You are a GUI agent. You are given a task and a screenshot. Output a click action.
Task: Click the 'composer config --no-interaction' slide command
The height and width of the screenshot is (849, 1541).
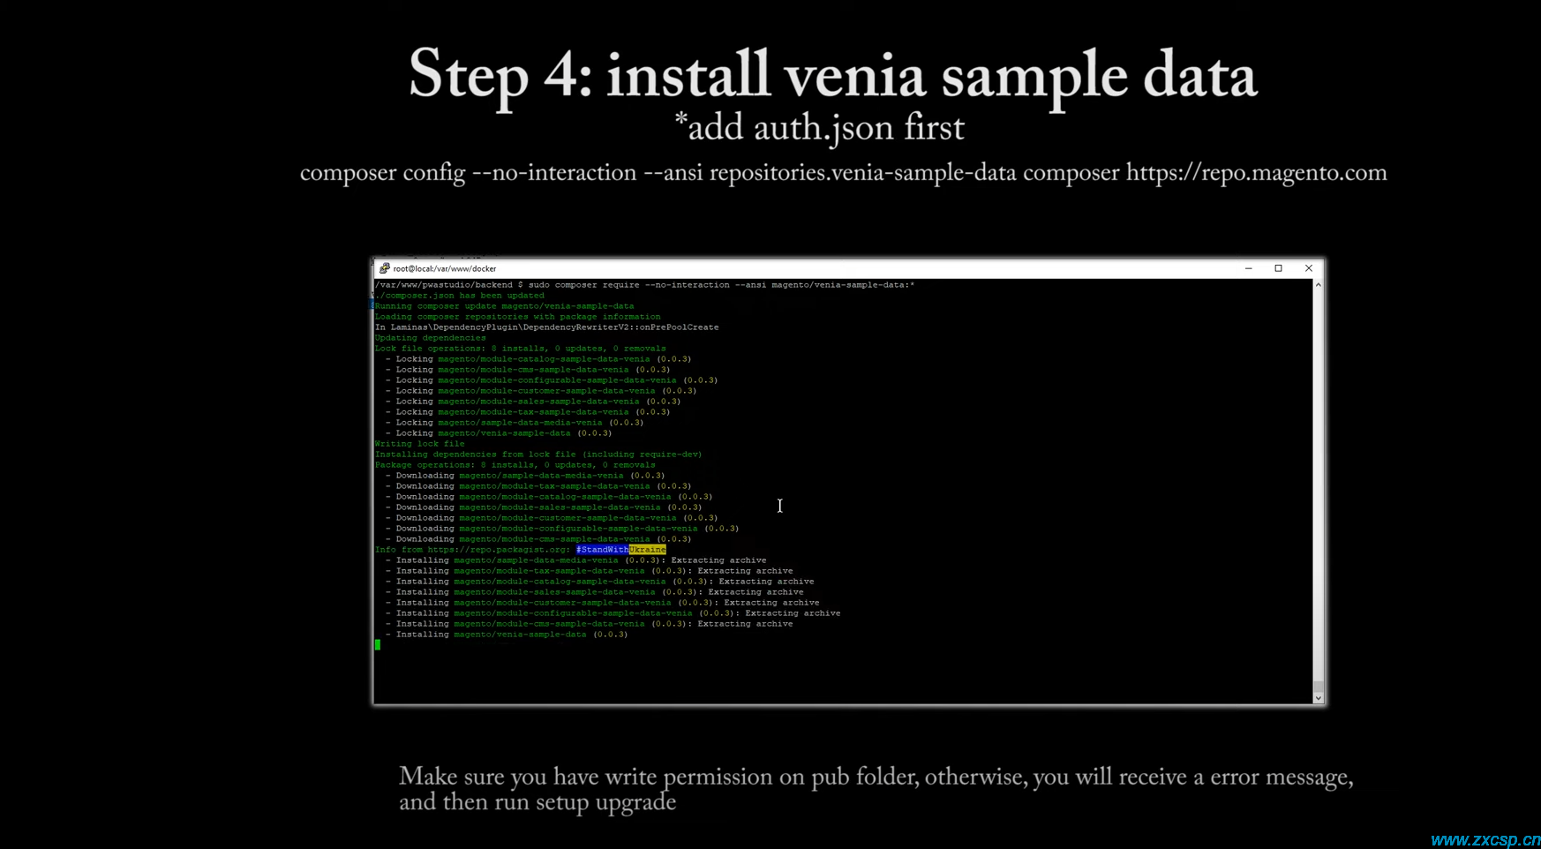(x=843, y=173)
